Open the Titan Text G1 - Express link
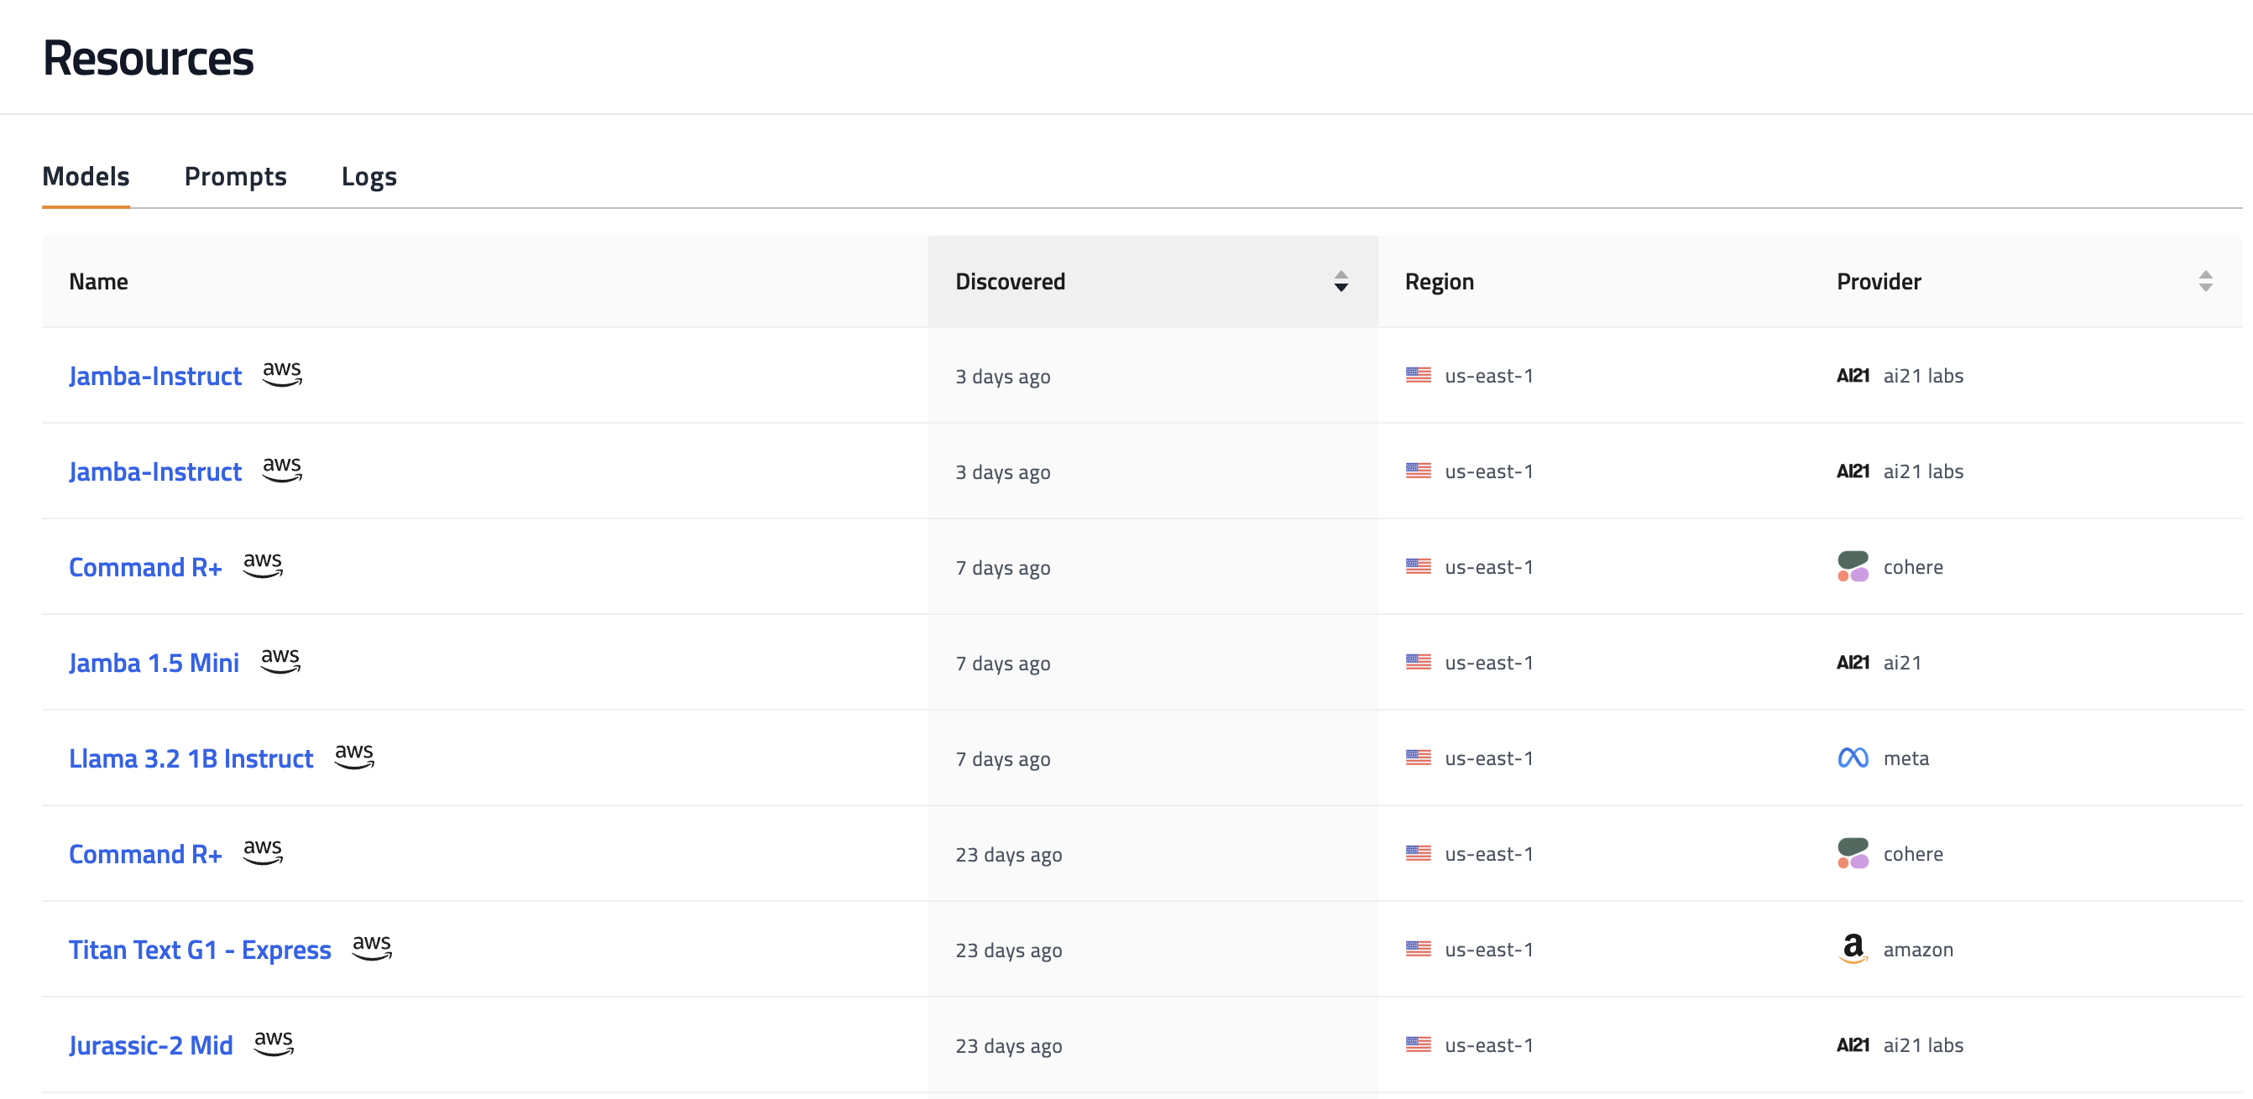The image size is (2253, 1099). tap(200, 950)
